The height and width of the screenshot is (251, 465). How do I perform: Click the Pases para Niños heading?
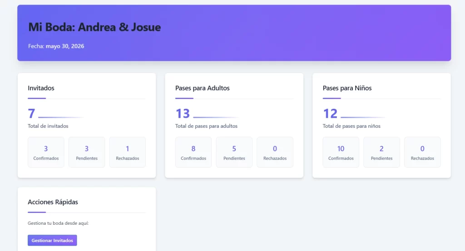coord(347,88)
